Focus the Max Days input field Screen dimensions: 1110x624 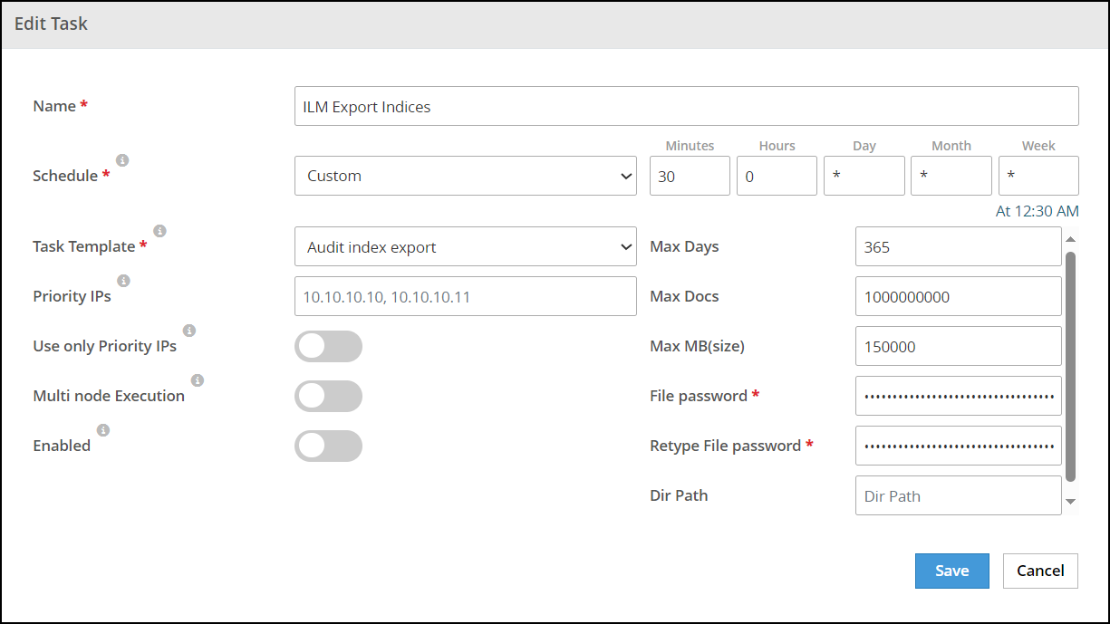(958, 246)
